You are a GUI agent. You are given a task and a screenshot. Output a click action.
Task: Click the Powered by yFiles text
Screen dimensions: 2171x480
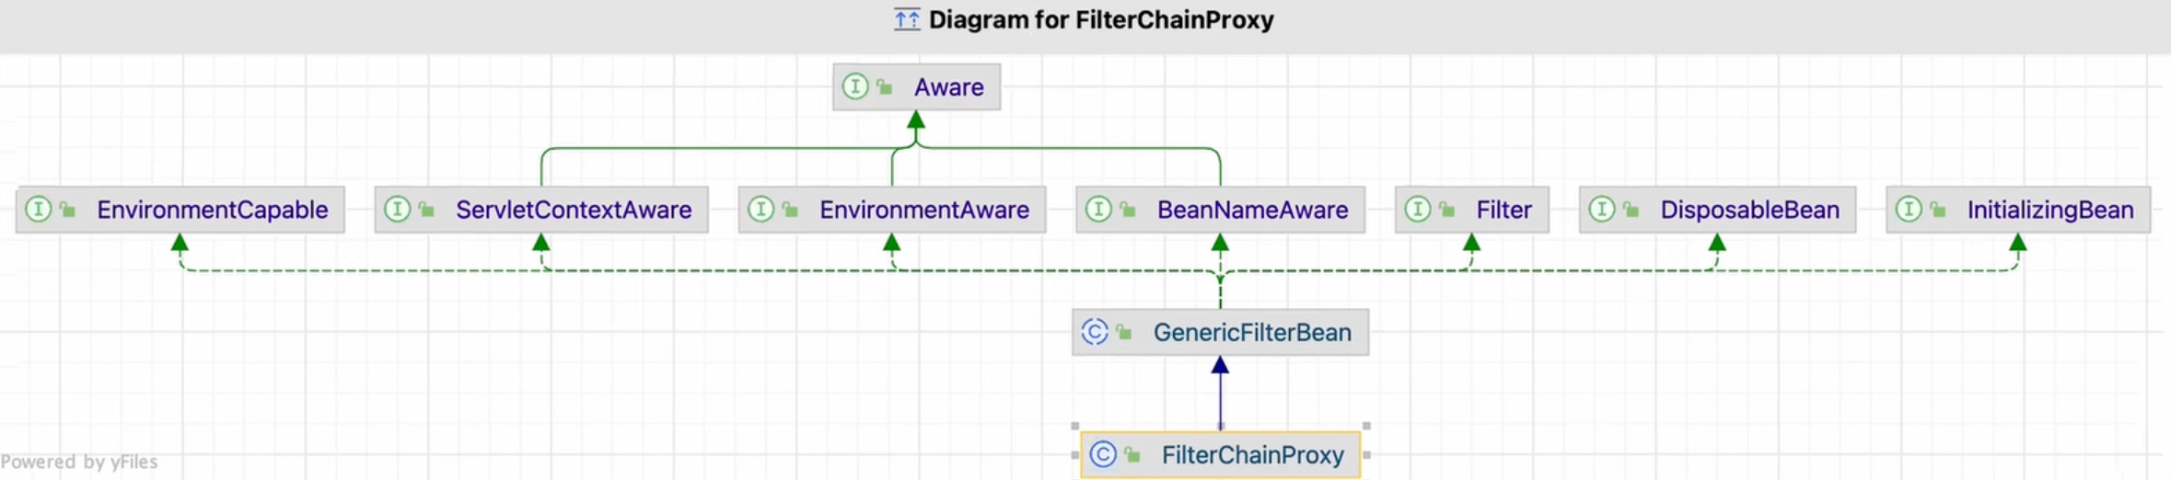(79, 462)
